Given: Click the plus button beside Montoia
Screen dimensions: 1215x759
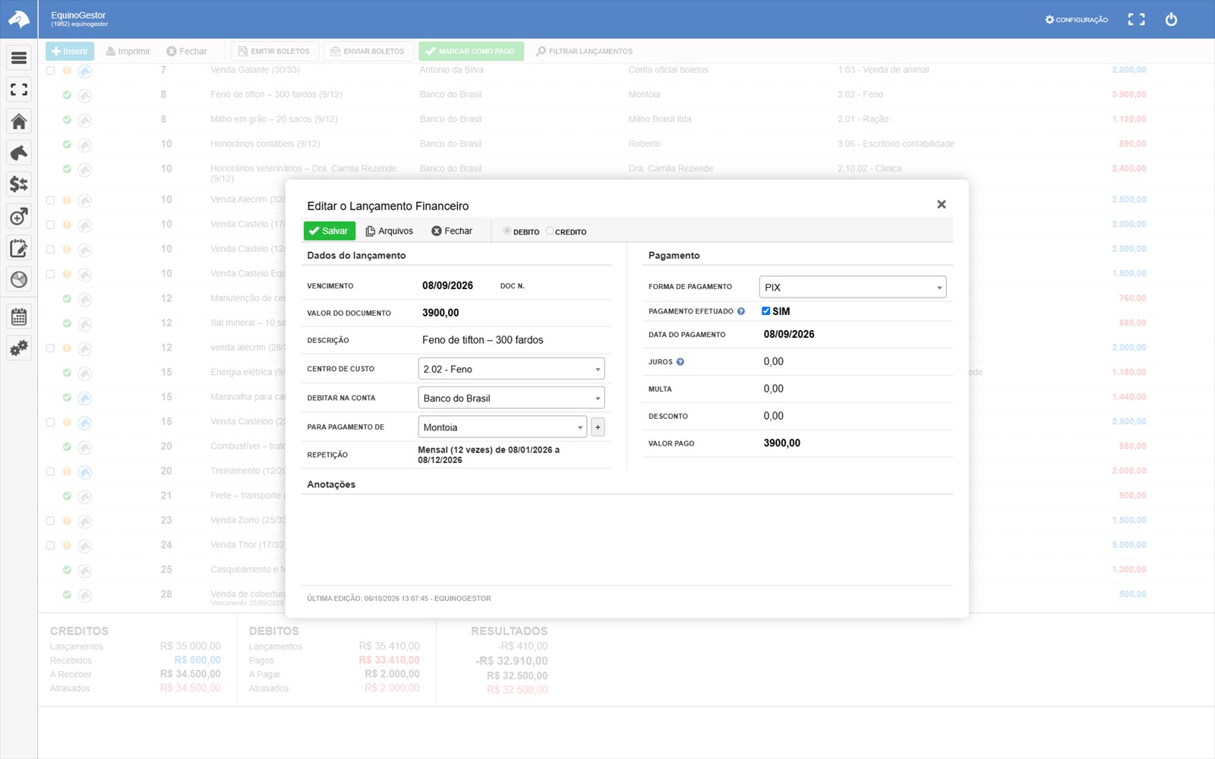Looking at the screenshot, I should (598, 427).
